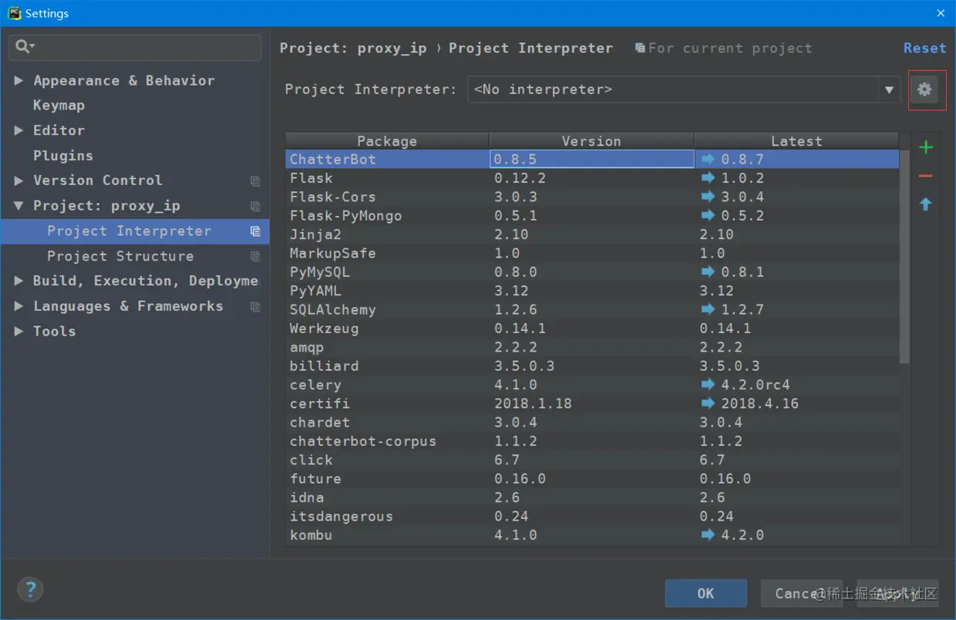Click the copy icon beside Project Structure
The width and height of the screenshot is (956, 620).
tap(255, 257)
